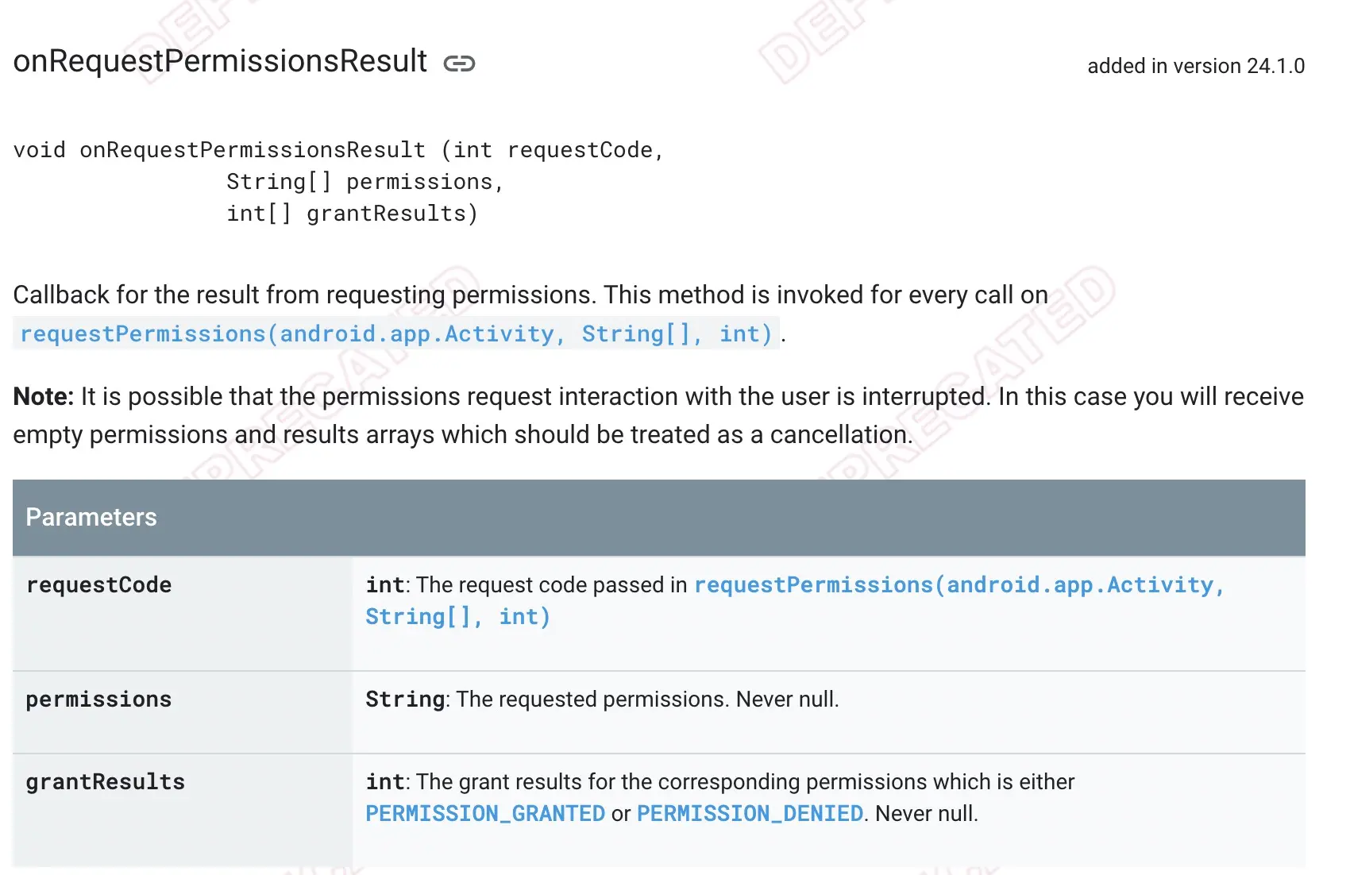The width and height of the screenshot is (1350, 875).
Task: Click the onRequestPermissionsResult heading text
Action: tap(220, 61)
